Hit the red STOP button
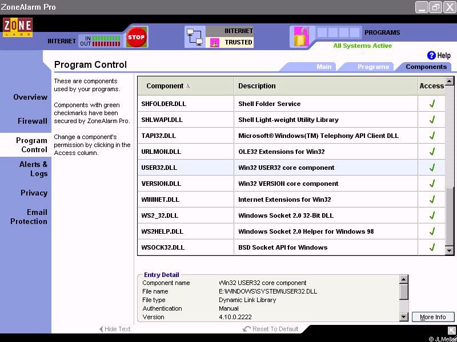The height and width of the screenshot is (342, 457). pyautogui.click(x=136, y=37)
